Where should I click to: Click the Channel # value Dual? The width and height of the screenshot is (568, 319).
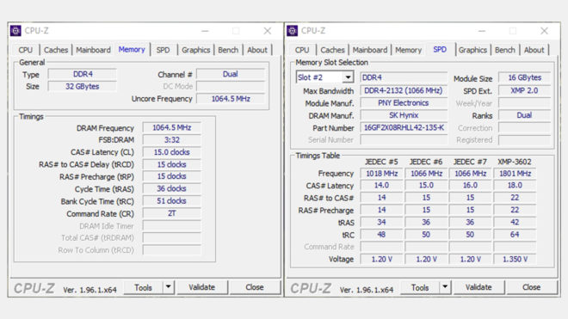pos(231,74)
